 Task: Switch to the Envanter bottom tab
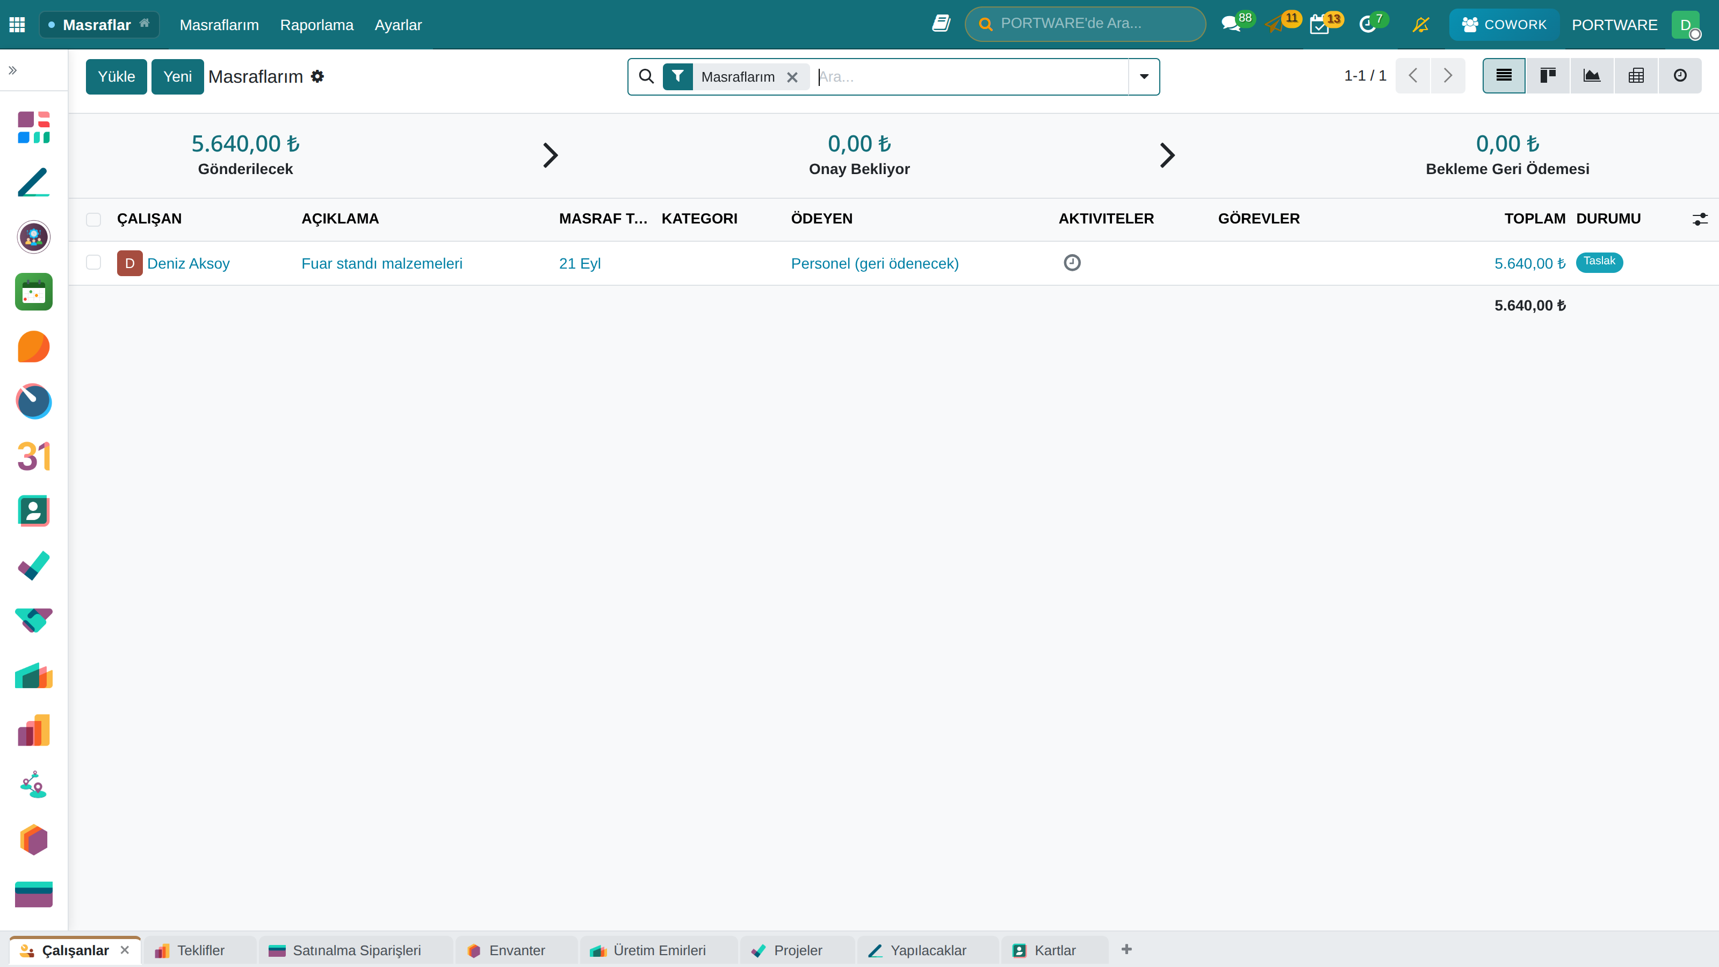(516, 950)
